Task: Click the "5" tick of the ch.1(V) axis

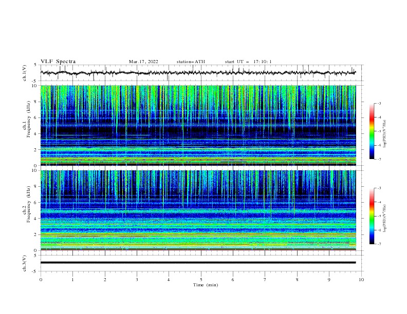Action: (35, 65)
